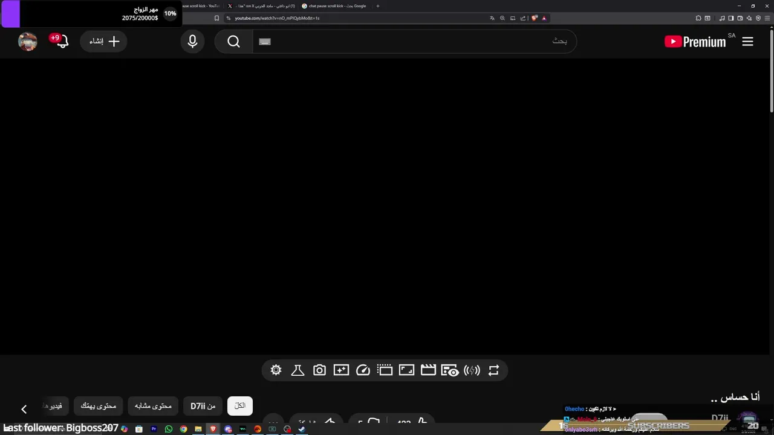774x435 pixels.
Task: Click the إنشاء create button
Action: point(103,42)
